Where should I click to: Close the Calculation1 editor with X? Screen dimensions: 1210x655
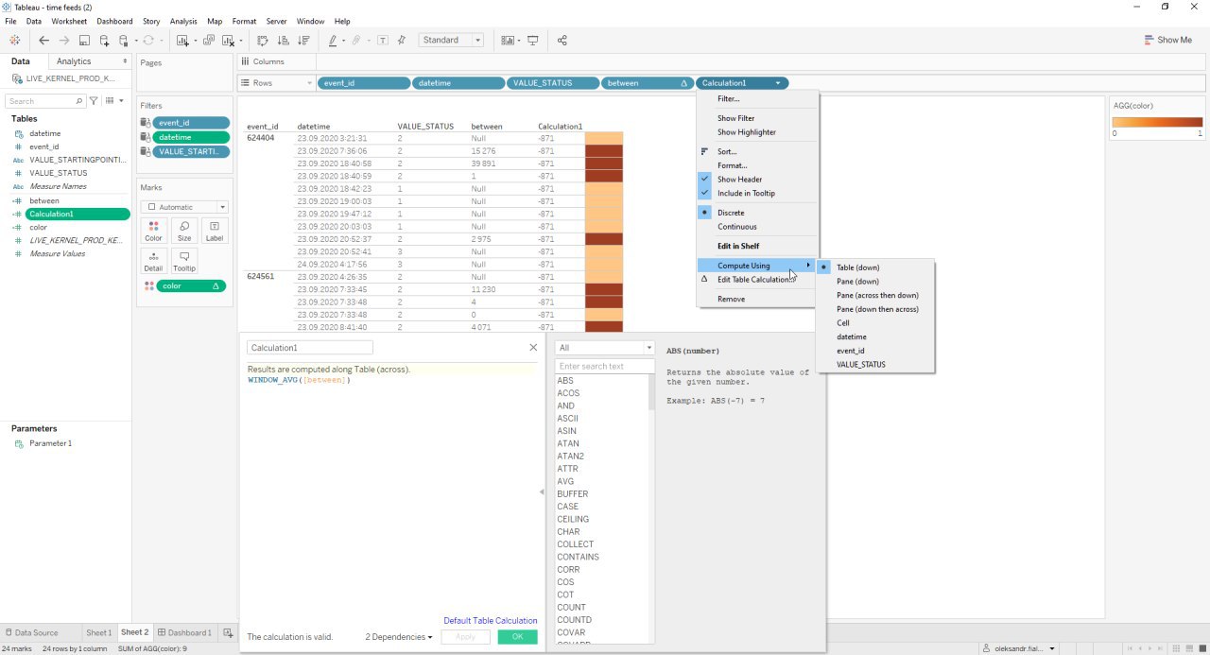pos(533,348)
